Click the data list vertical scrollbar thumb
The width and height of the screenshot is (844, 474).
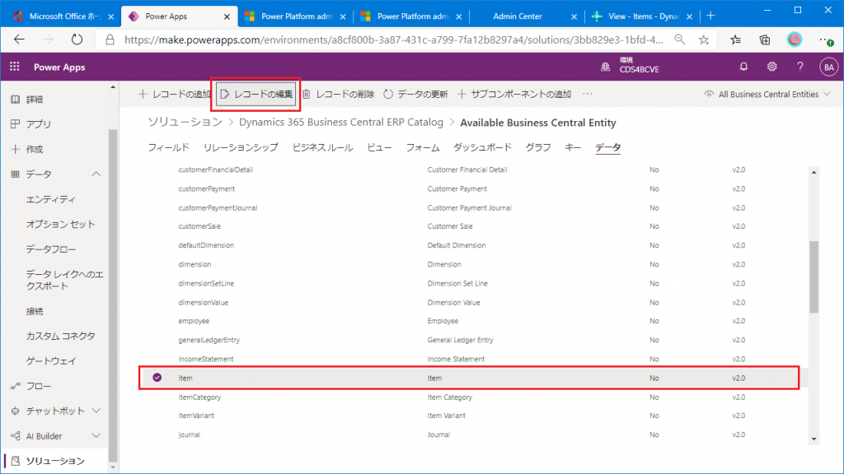[814, 276]
